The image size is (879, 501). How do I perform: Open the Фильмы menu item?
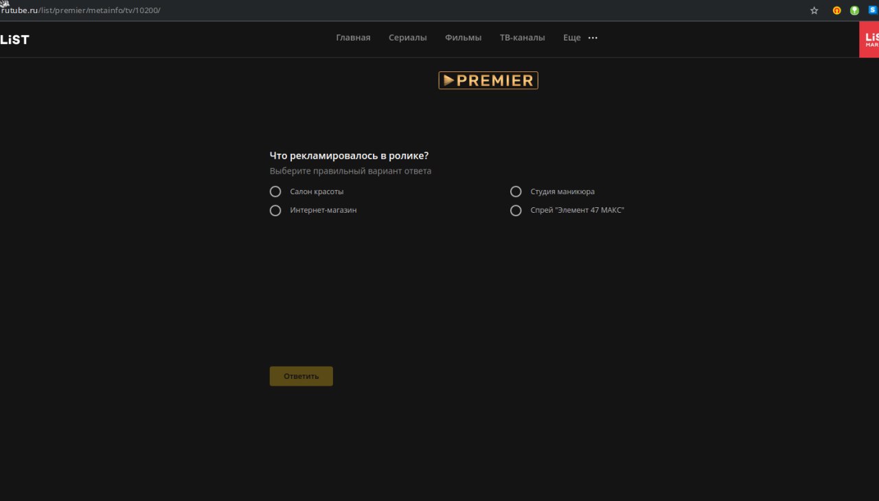464,38
